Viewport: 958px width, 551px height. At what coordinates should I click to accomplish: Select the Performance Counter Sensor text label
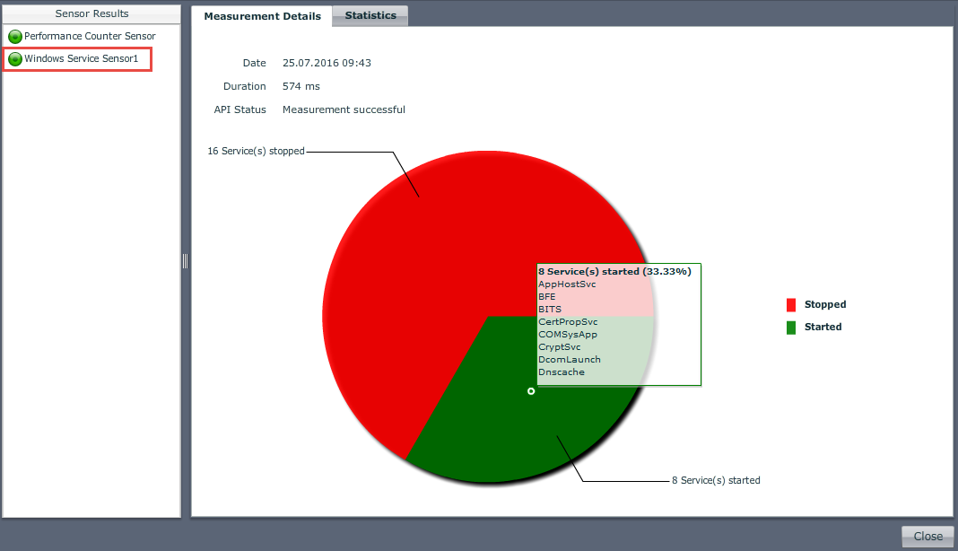(90, 37)
